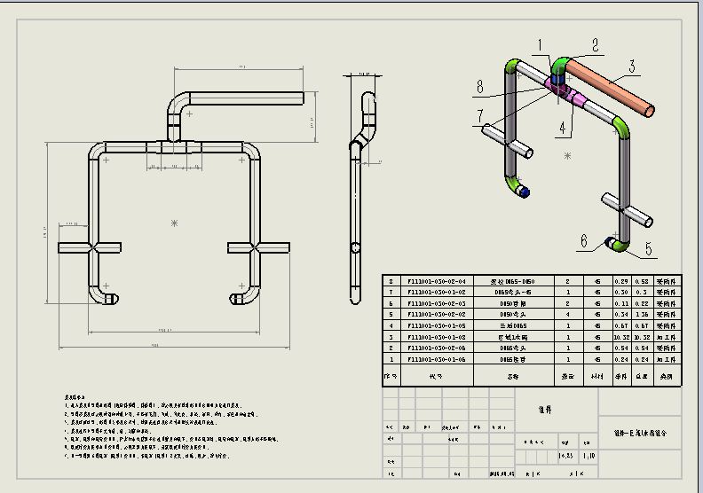Select the front view pipe frame drawing
The height and width of the screenshot is (493, 703).
174,199
